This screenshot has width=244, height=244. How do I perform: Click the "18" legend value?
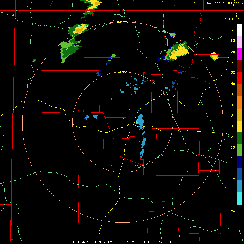pyautogui.click(x=233, y=158)
